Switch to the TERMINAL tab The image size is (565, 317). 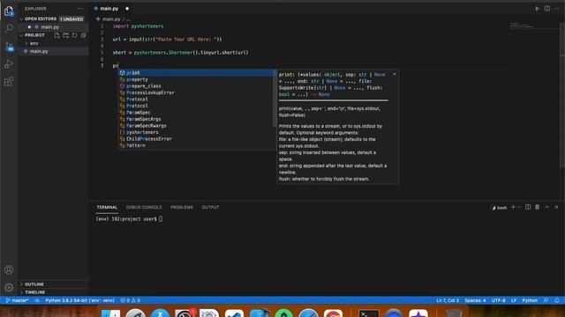click(x=107, y=208)
